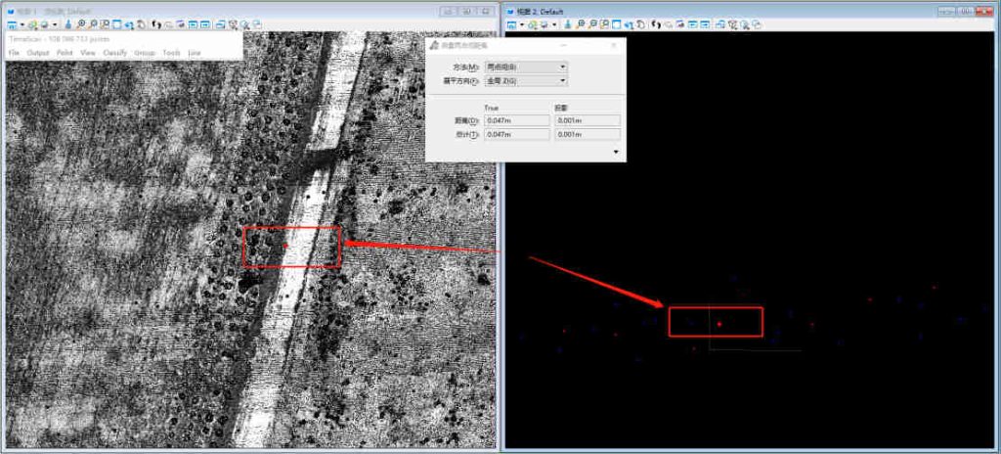Select Zoom Out tool in View 1

(x=93, y=24)
